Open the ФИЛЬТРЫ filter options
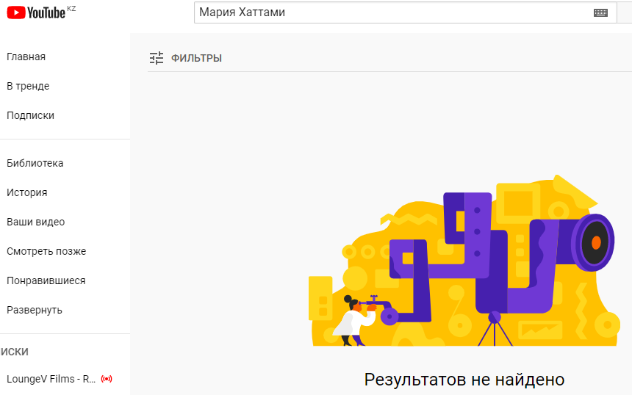 tap(196, 58)
